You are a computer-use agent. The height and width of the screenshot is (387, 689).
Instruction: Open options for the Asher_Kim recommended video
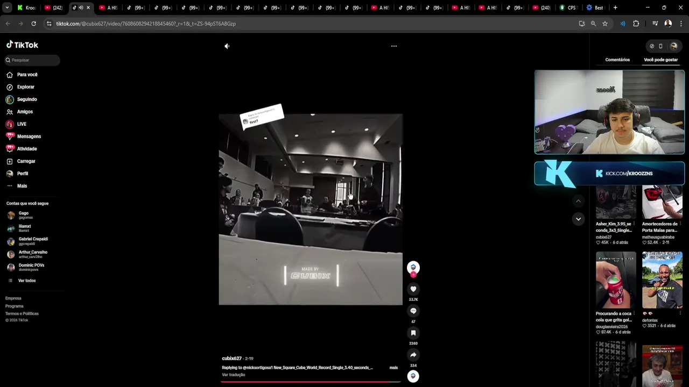click(x=634, y=224)
